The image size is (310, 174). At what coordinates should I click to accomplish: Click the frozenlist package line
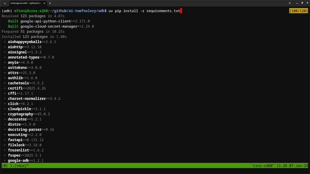[24, 150]
